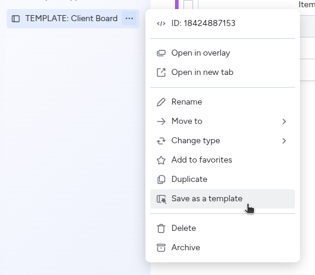Click the star favorites icon
The image size is (315, 275).
[161, 160]
